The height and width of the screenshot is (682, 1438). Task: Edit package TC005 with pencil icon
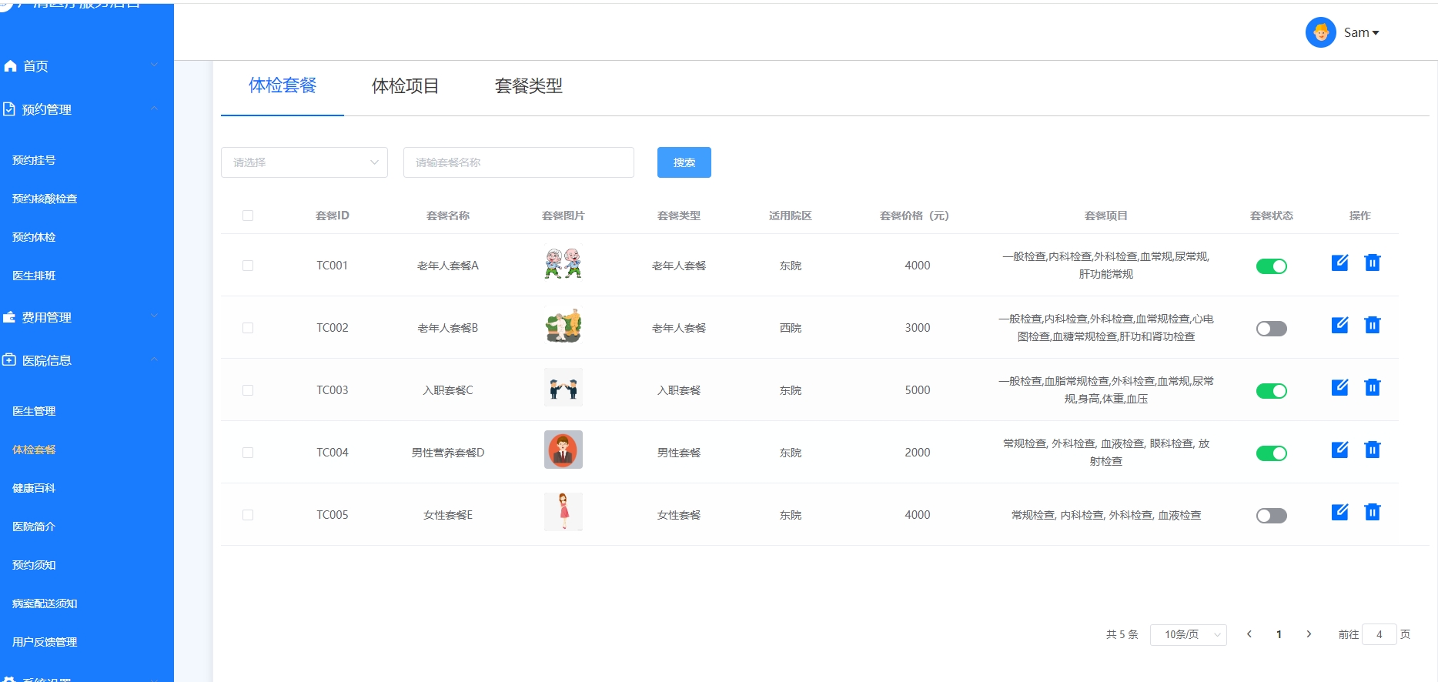[x=1339, y=512]
